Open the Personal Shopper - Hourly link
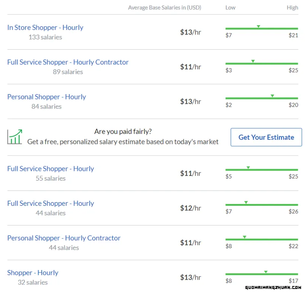 pyautogui.click(x=46, y=97)
